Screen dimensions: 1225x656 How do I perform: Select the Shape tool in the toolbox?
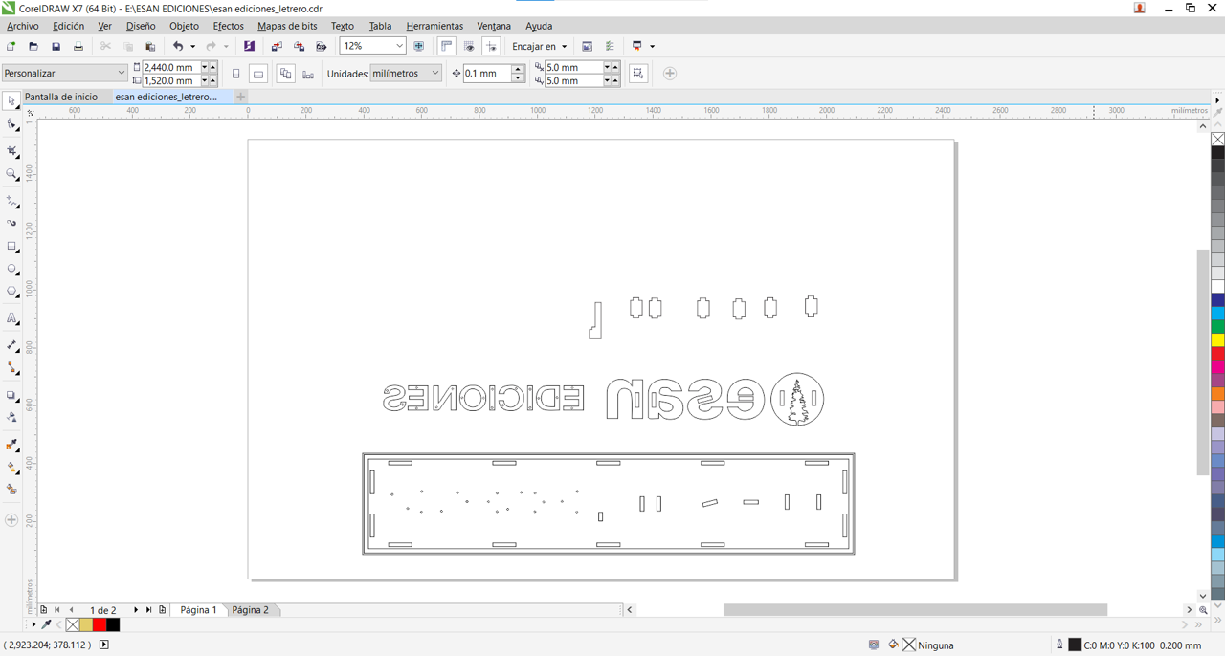[11, 125]
